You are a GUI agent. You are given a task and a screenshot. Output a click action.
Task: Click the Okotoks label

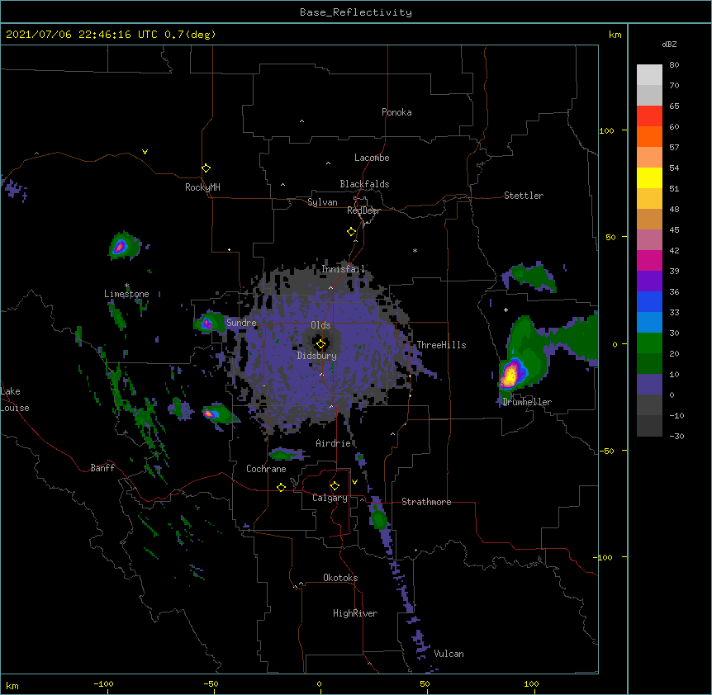[340, 578]
